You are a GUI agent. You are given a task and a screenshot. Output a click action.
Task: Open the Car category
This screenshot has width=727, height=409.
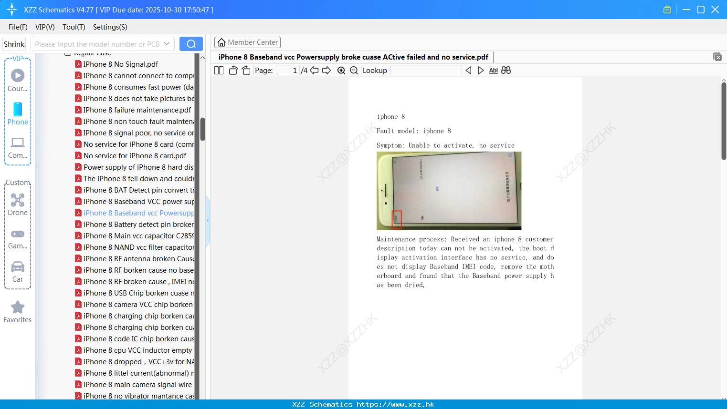(x=18, y=272)
